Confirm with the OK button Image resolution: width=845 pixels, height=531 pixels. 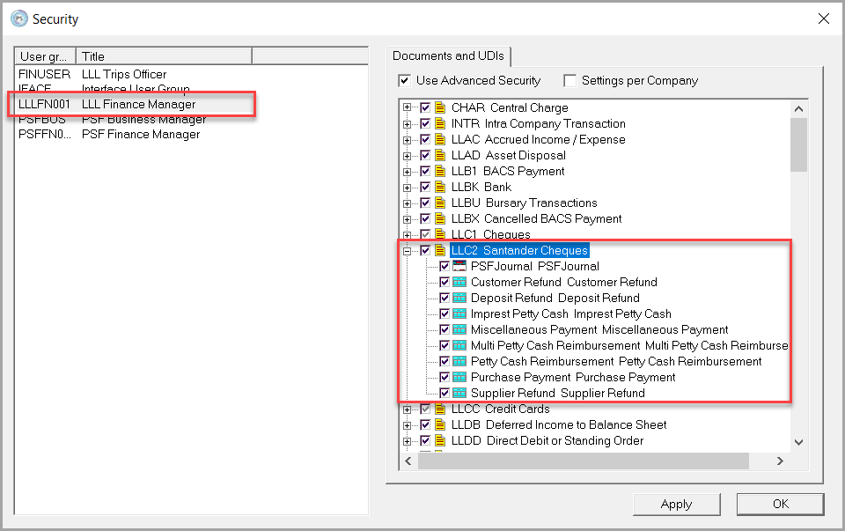[x=780, y=505]
